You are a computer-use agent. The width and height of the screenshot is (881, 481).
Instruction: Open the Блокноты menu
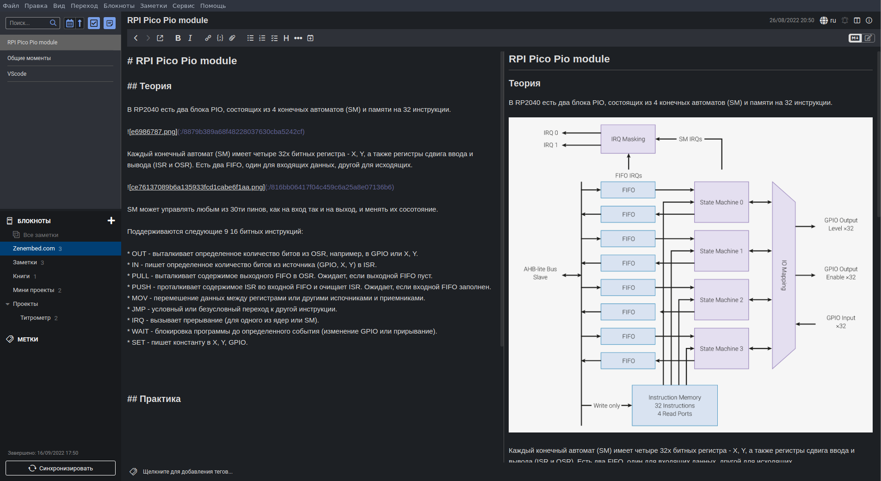coord(119,6)
